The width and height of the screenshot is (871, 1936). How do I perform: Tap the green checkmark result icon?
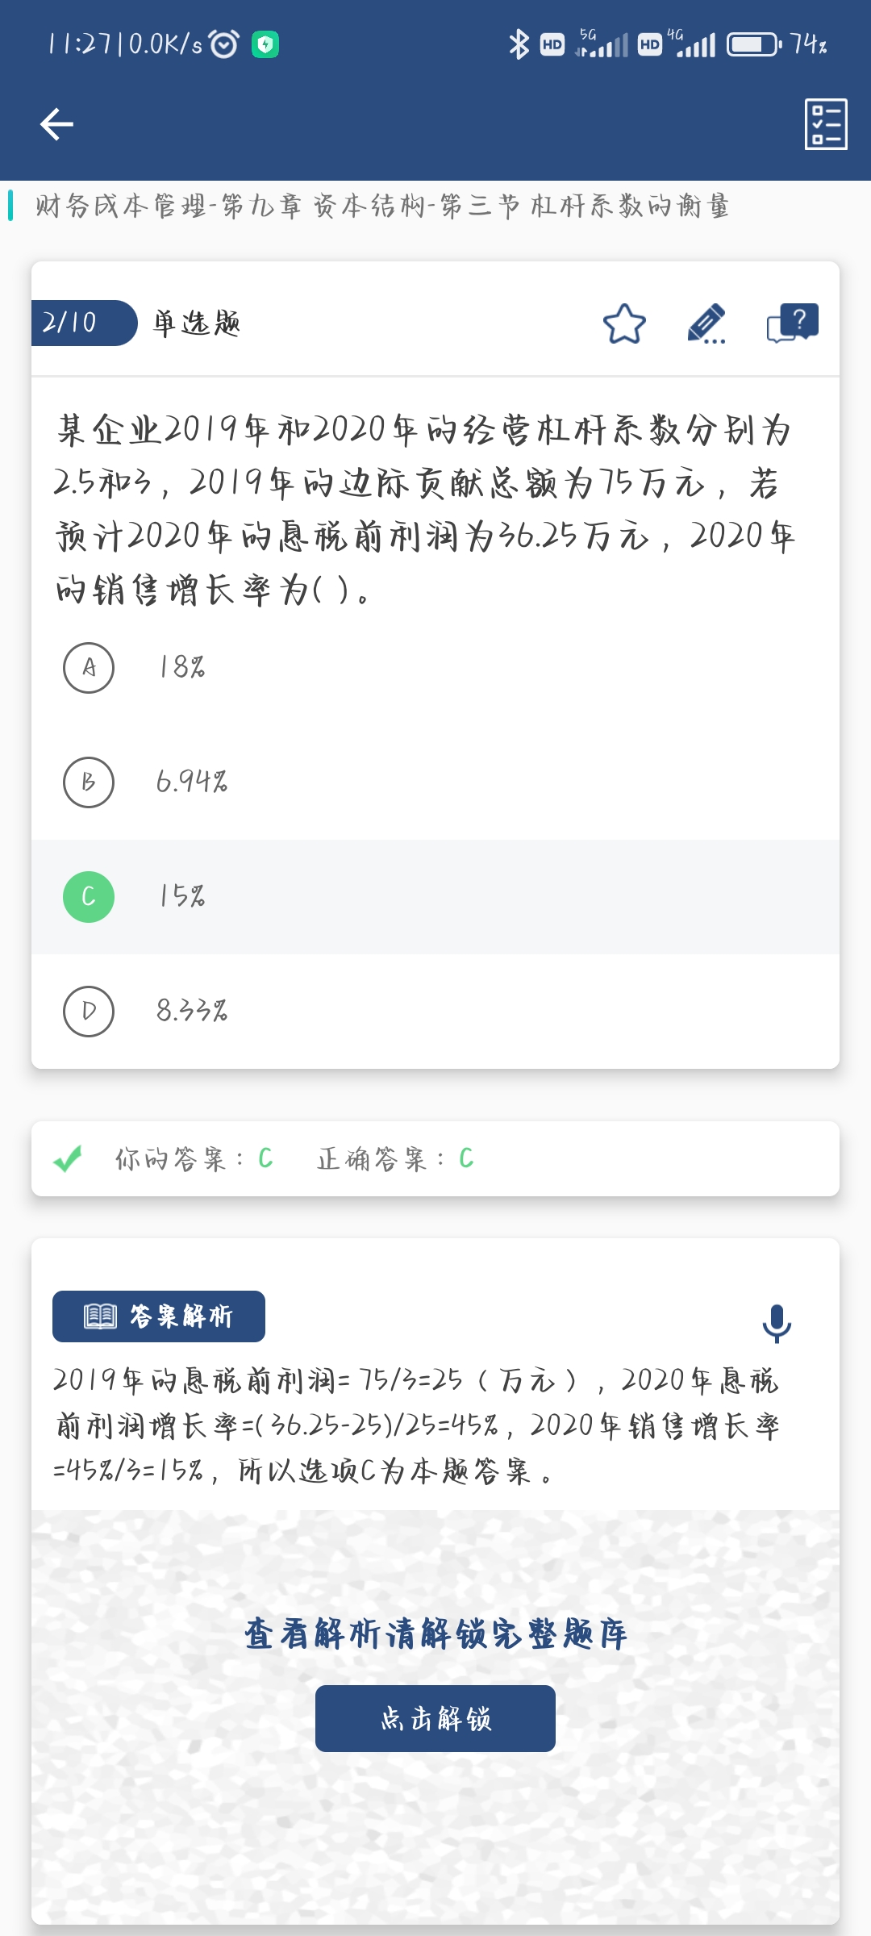pyautogui.click(x=68, y=1159)
